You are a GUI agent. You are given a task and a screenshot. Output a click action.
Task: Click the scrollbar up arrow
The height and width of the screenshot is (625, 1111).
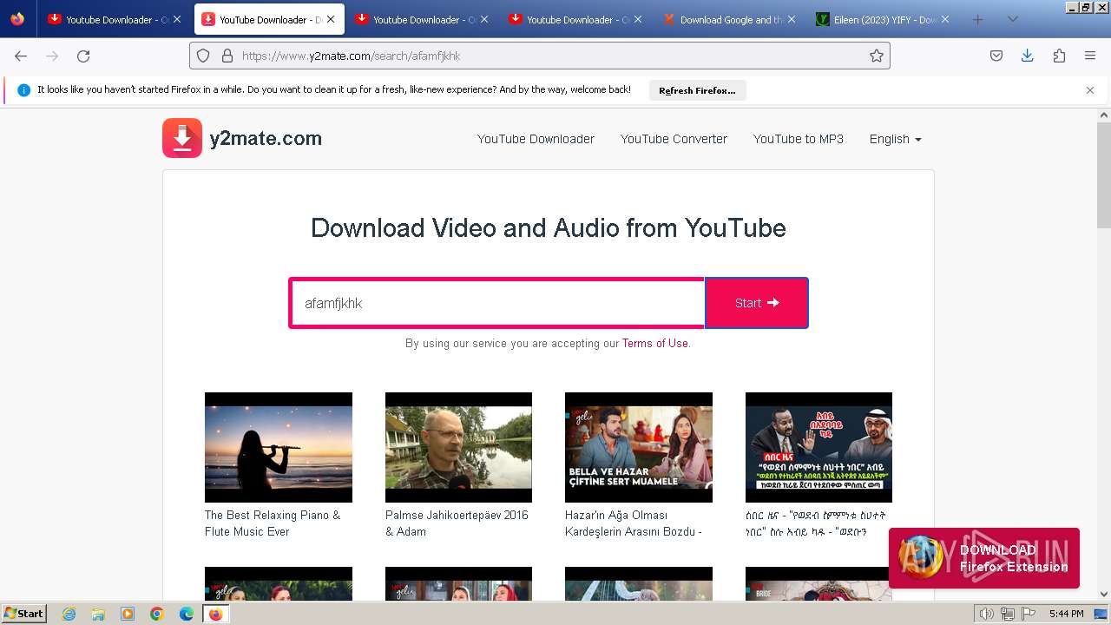click(x=1104, y=115)
